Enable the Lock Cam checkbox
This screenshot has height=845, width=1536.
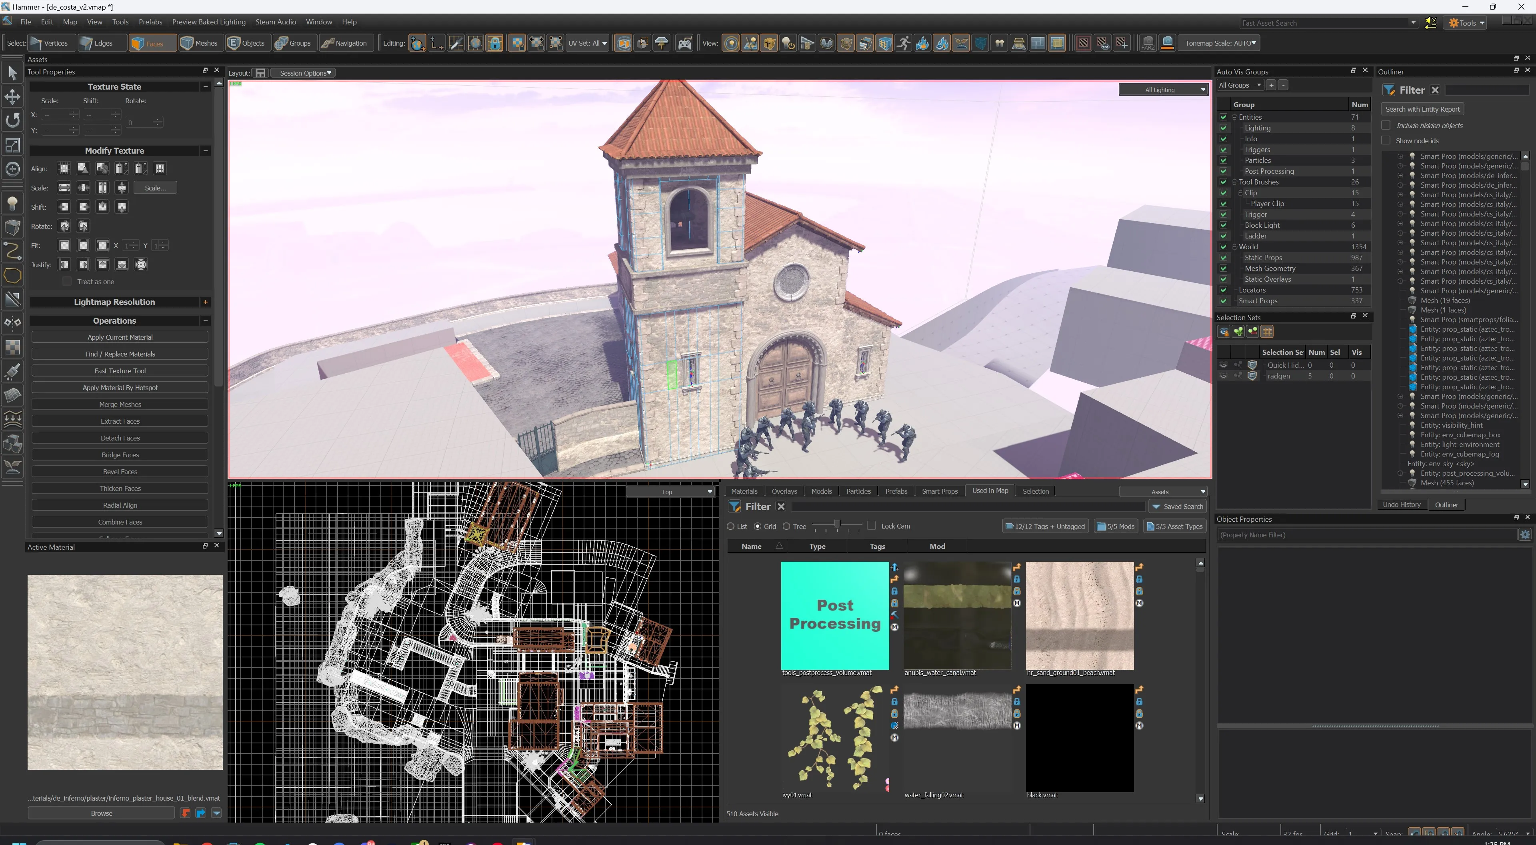click(x=871, y=525)
